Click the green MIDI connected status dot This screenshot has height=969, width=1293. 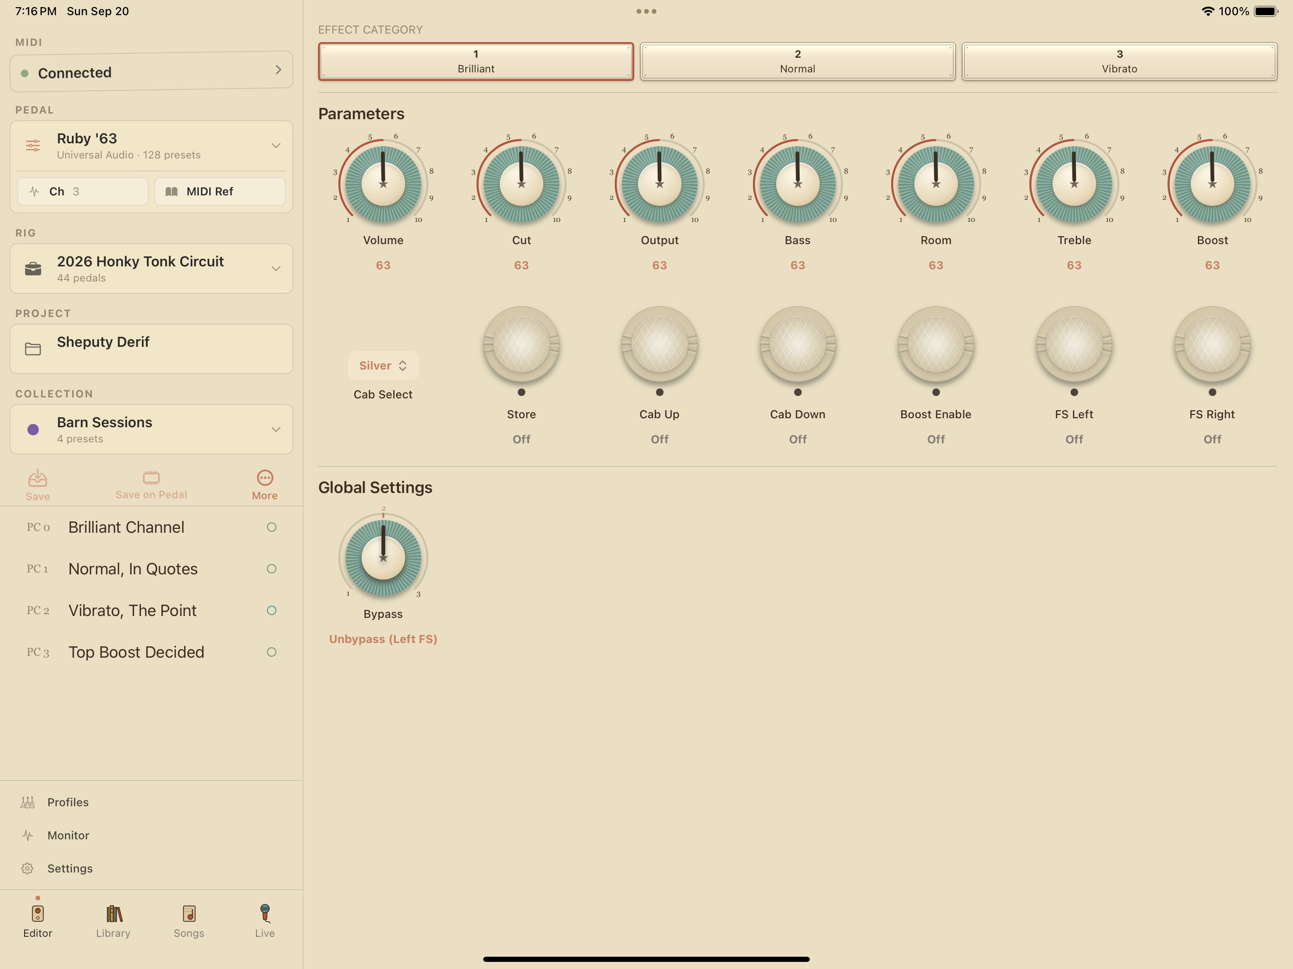click(x=25, y=73)
